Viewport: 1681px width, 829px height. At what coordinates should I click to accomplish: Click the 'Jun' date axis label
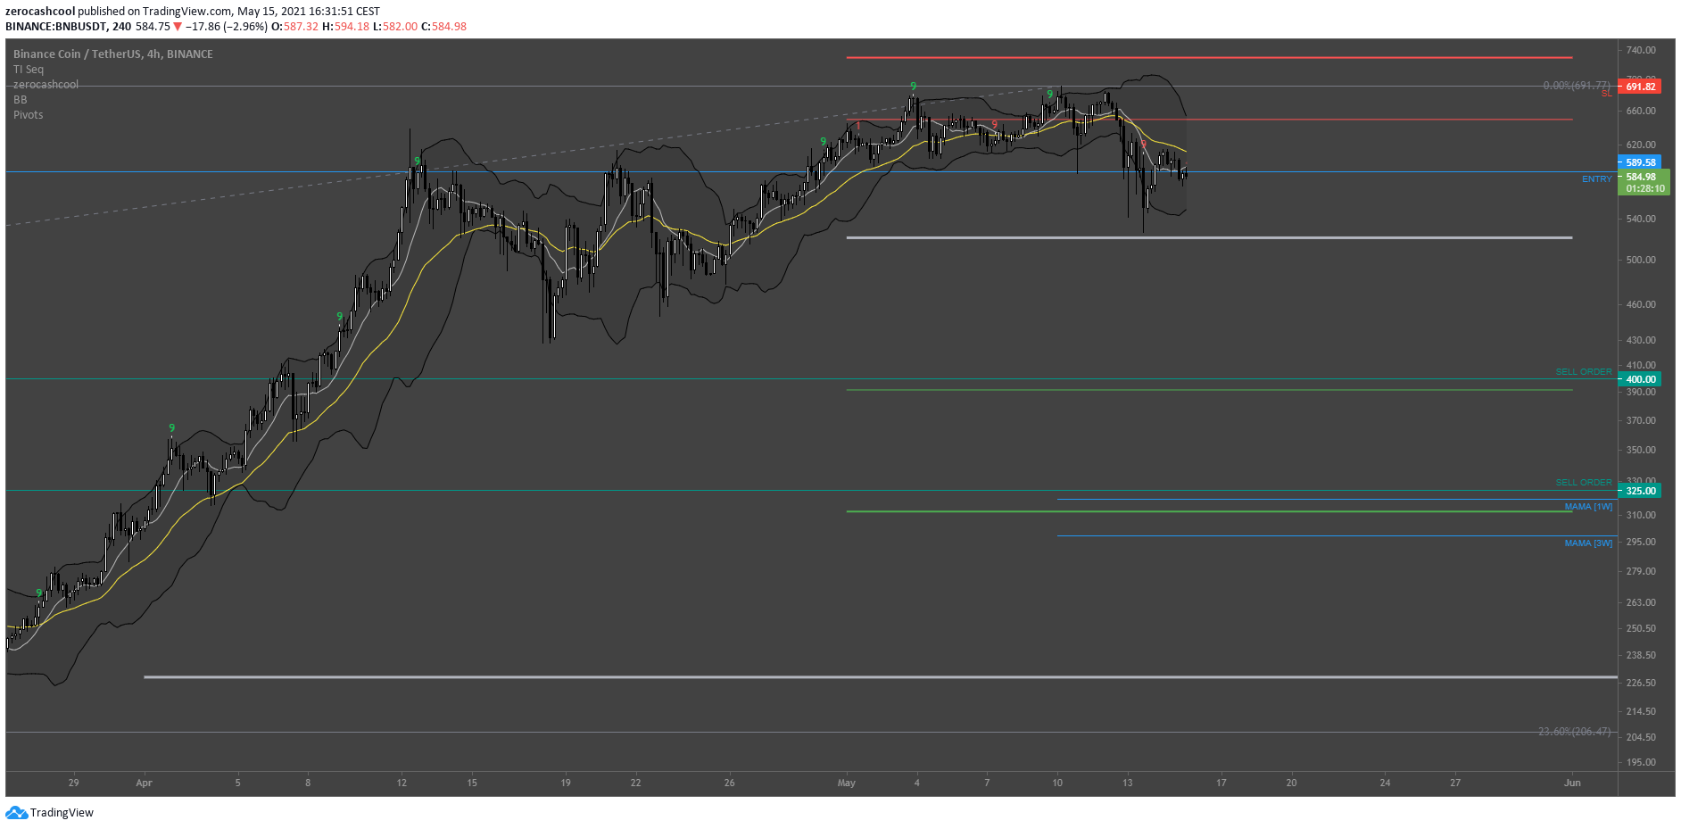pyautogui.click(x=1572, y=783)
